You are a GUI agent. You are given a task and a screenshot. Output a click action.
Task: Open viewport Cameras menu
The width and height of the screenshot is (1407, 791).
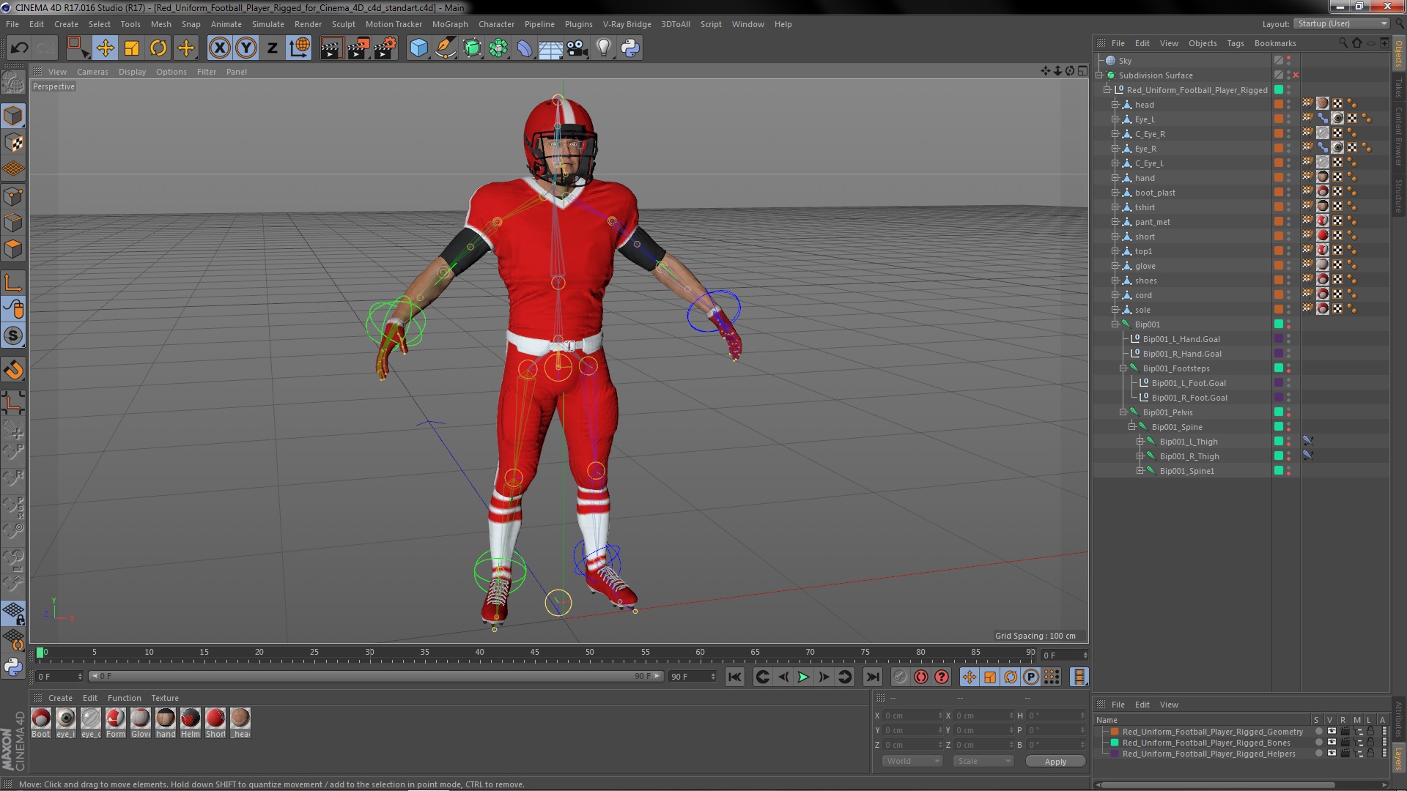92,72
